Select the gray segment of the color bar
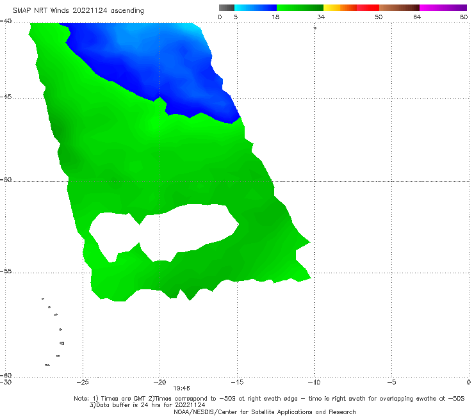 tap(227, 8)
